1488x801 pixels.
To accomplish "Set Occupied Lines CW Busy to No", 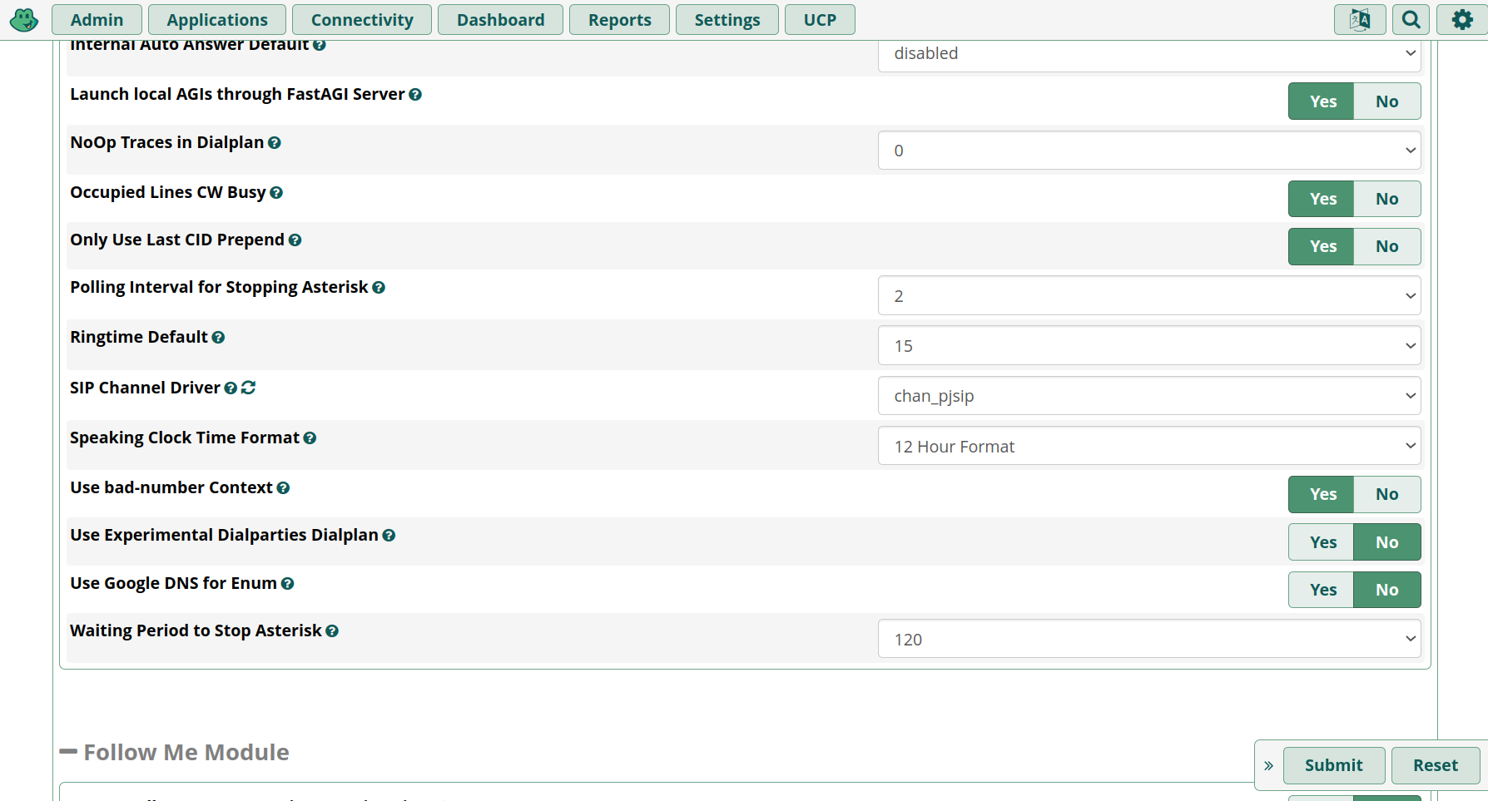I will coord(1386,199).
